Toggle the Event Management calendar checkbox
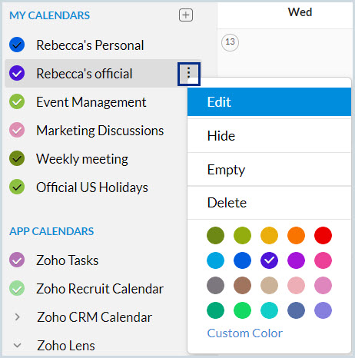This screenshot has height=358, width=355. click(x=17, y=101)
